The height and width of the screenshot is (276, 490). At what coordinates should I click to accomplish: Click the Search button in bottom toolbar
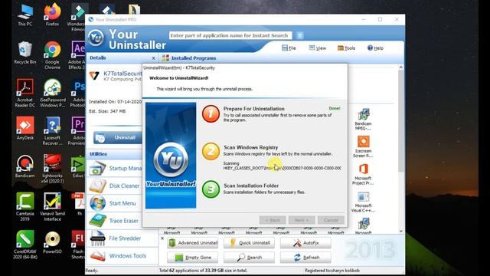point(249,258)
